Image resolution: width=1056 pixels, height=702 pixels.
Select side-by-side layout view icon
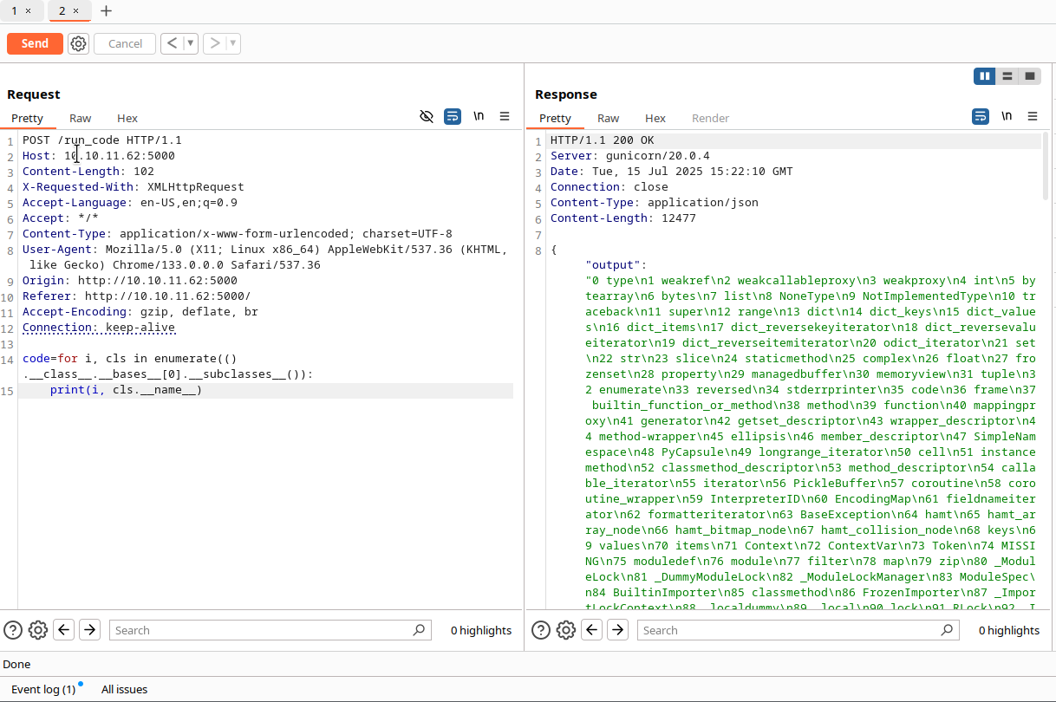click(x=985, y=76)
